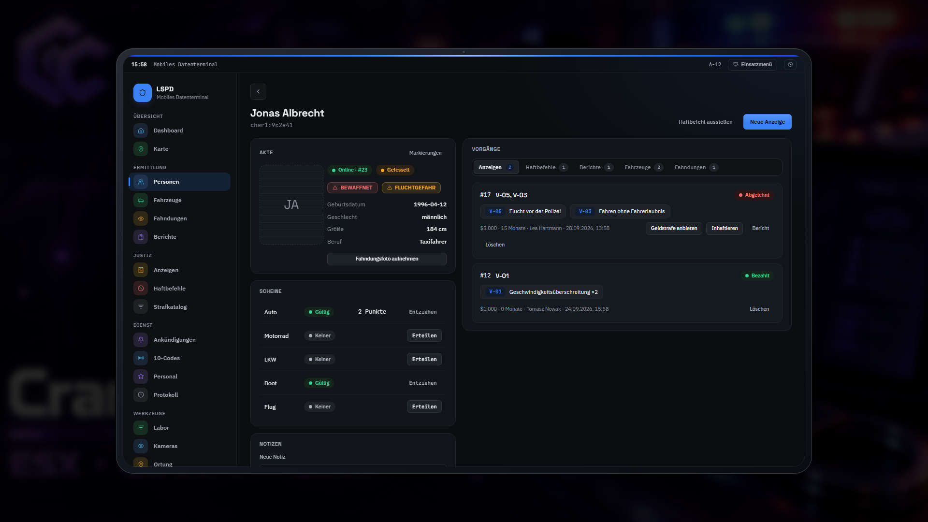This screenshot has height=522, width=928.
Task: Open the Ankündigungen bell icon
Action: coord(141,340)
